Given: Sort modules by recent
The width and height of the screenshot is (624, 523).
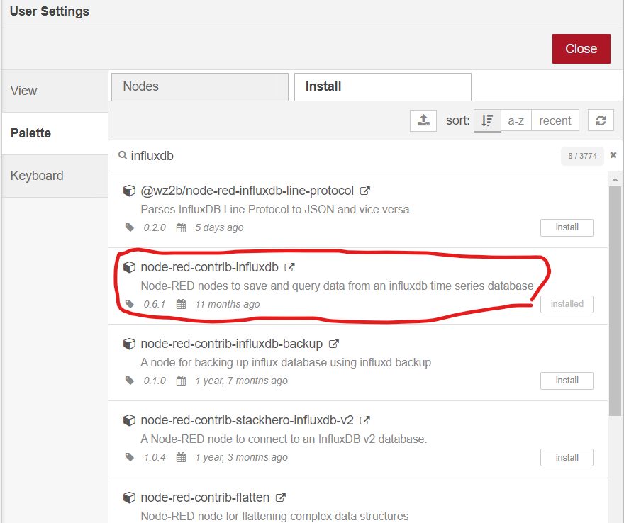Looking at the screenshot, I should click(555, 120).
